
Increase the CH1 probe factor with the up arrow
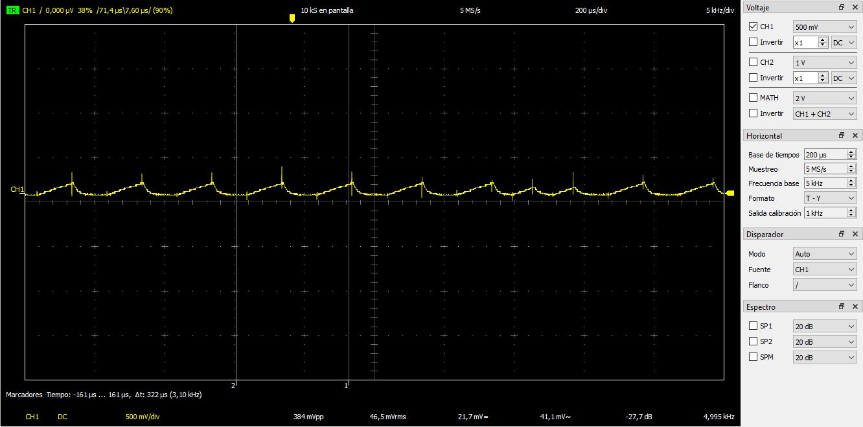click(x=823, y=40)
